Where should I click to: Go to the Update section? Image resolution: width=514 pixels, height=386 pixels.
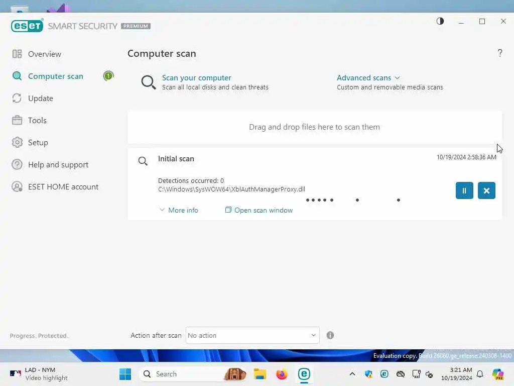[x=40, y=99]
